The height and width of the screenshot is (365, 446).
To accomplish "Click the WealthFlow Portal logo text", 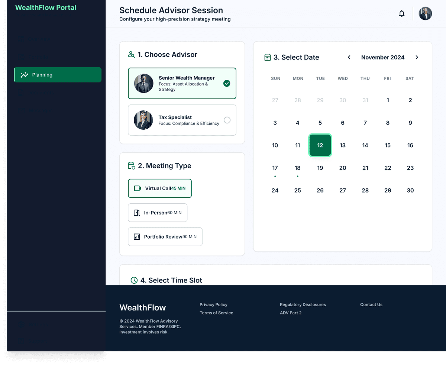I will 46,7.
